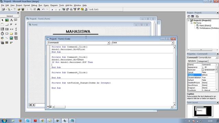The width and height of the screenshot is (219, 123).
Task: Click the Open Project toolbar icon
Action: coord(19,9)
